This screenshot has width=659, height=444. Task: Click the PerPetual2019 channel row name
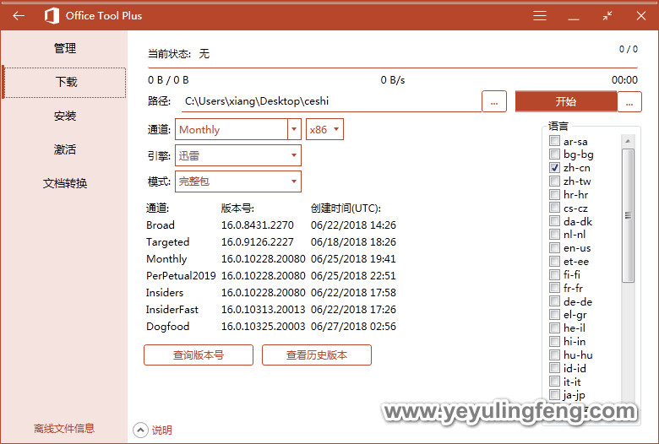tap(181, 275)
